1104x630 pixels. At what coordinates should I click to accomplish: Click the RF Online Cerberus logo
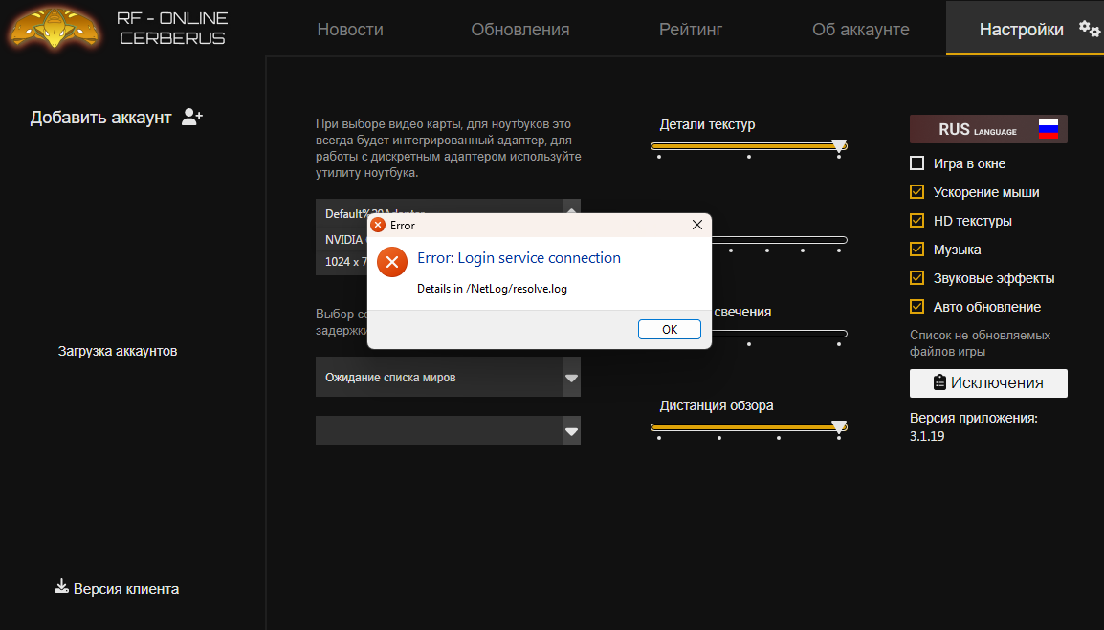(x=53, y=29)
